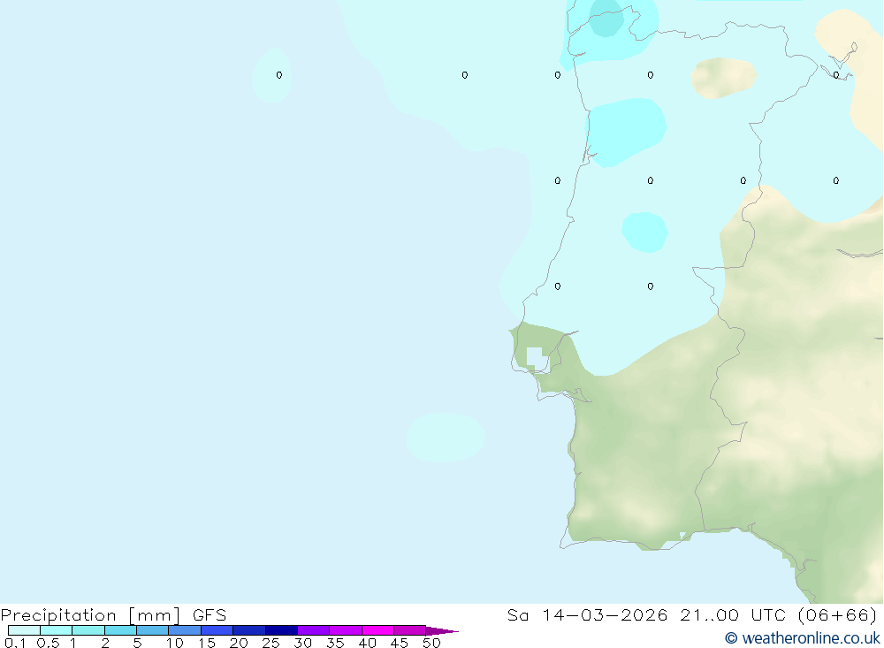Click the legend value '40'

coord(368,643)
